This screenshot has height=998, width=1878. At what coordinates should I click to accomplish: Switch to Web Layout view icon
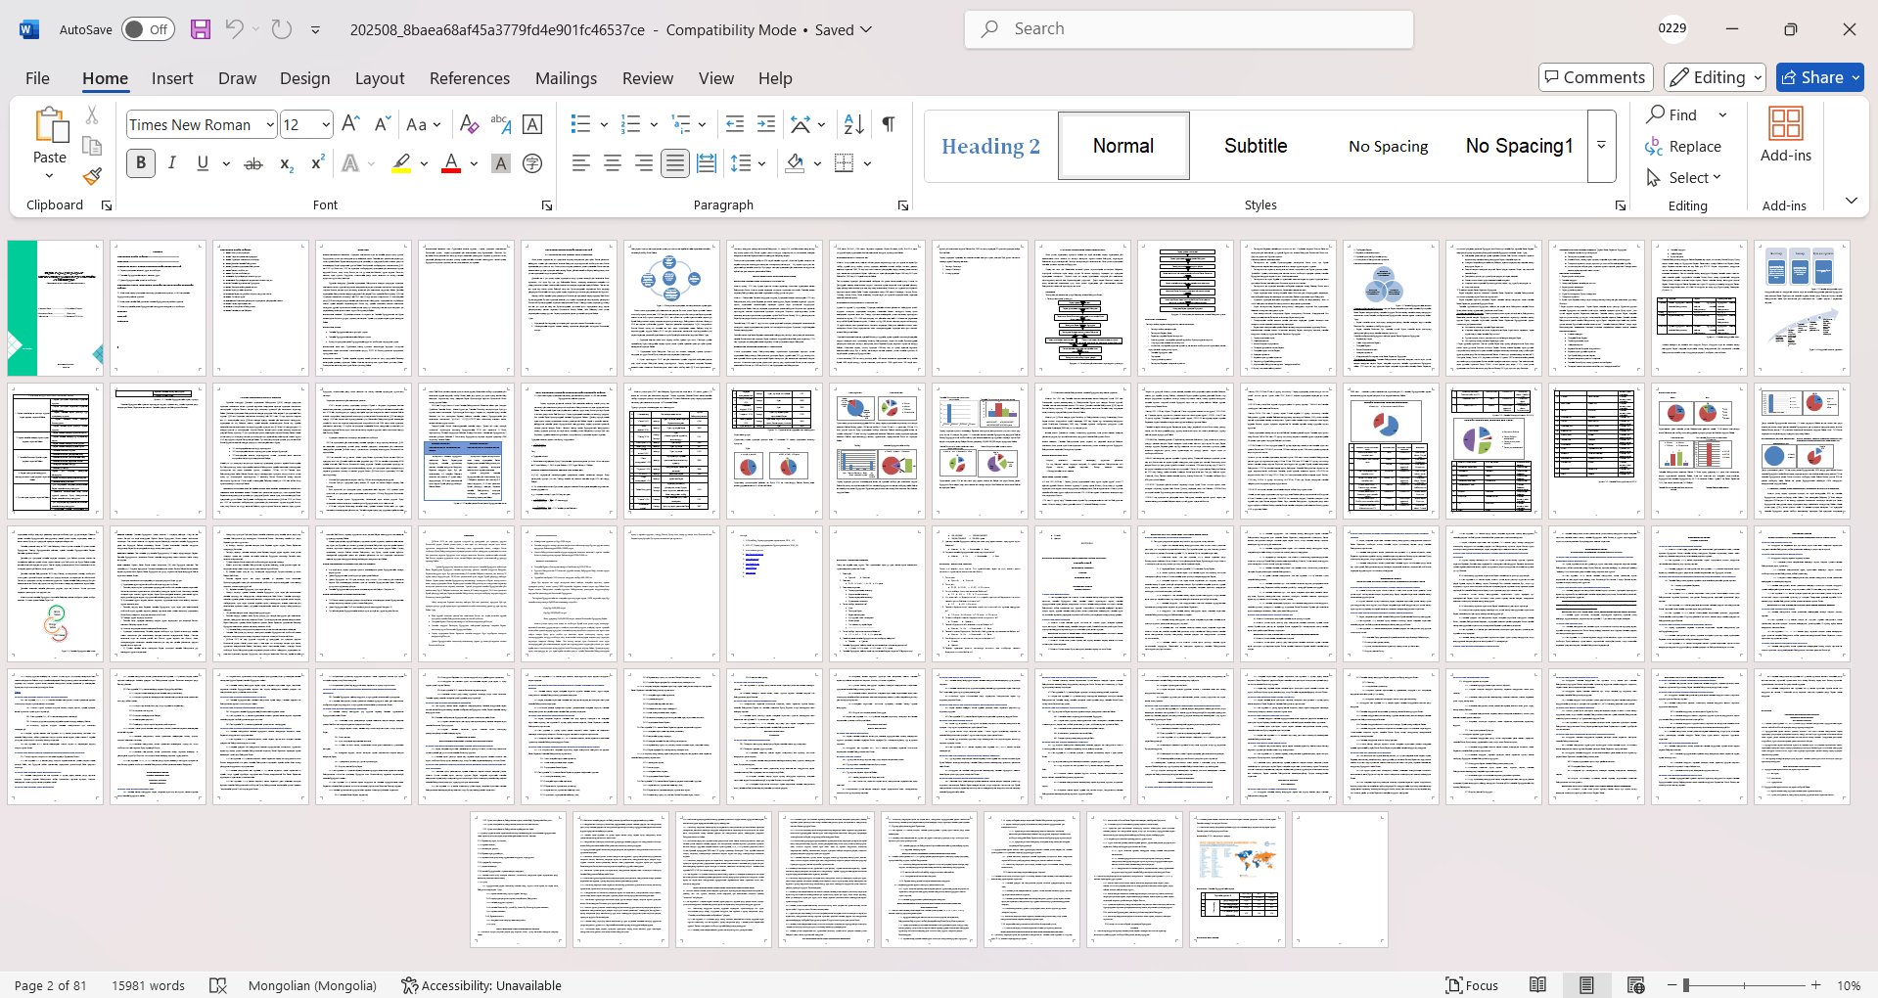tap(1635, 985)
